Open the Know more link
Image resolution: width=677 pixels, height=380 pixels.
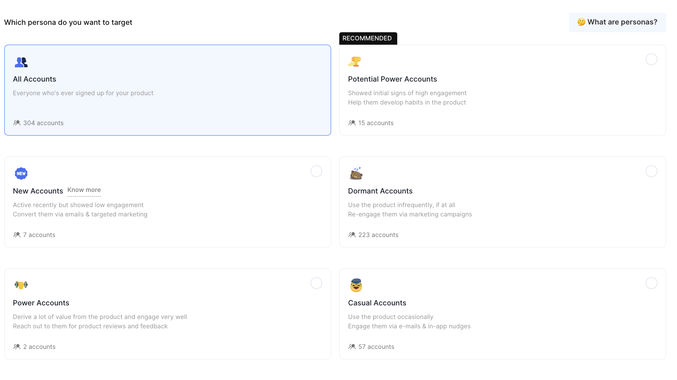(x=84, y=190)
